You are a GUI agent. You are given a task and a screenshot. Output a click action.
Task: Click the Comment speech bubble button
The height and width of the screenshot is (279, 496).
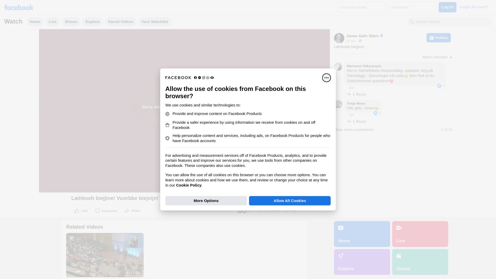pyautogui.click(x=106, y=211)
